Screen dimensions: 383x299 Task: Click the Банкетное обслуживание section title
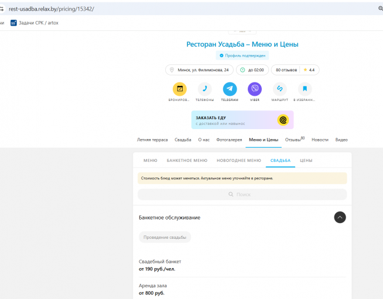169,217
